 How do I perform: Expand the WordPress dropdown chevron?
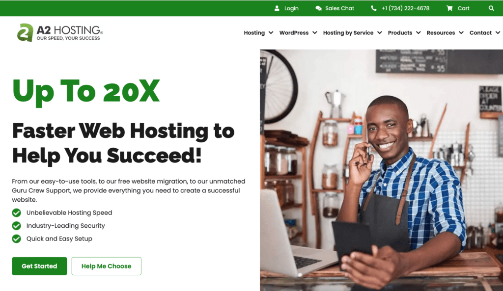(x=315, y=33)
